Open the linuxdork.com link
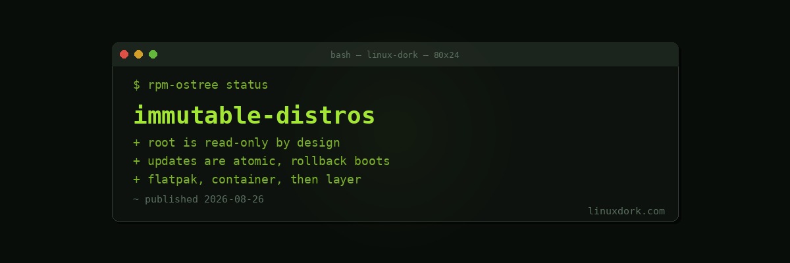790x263 pixels. point(626,211)
